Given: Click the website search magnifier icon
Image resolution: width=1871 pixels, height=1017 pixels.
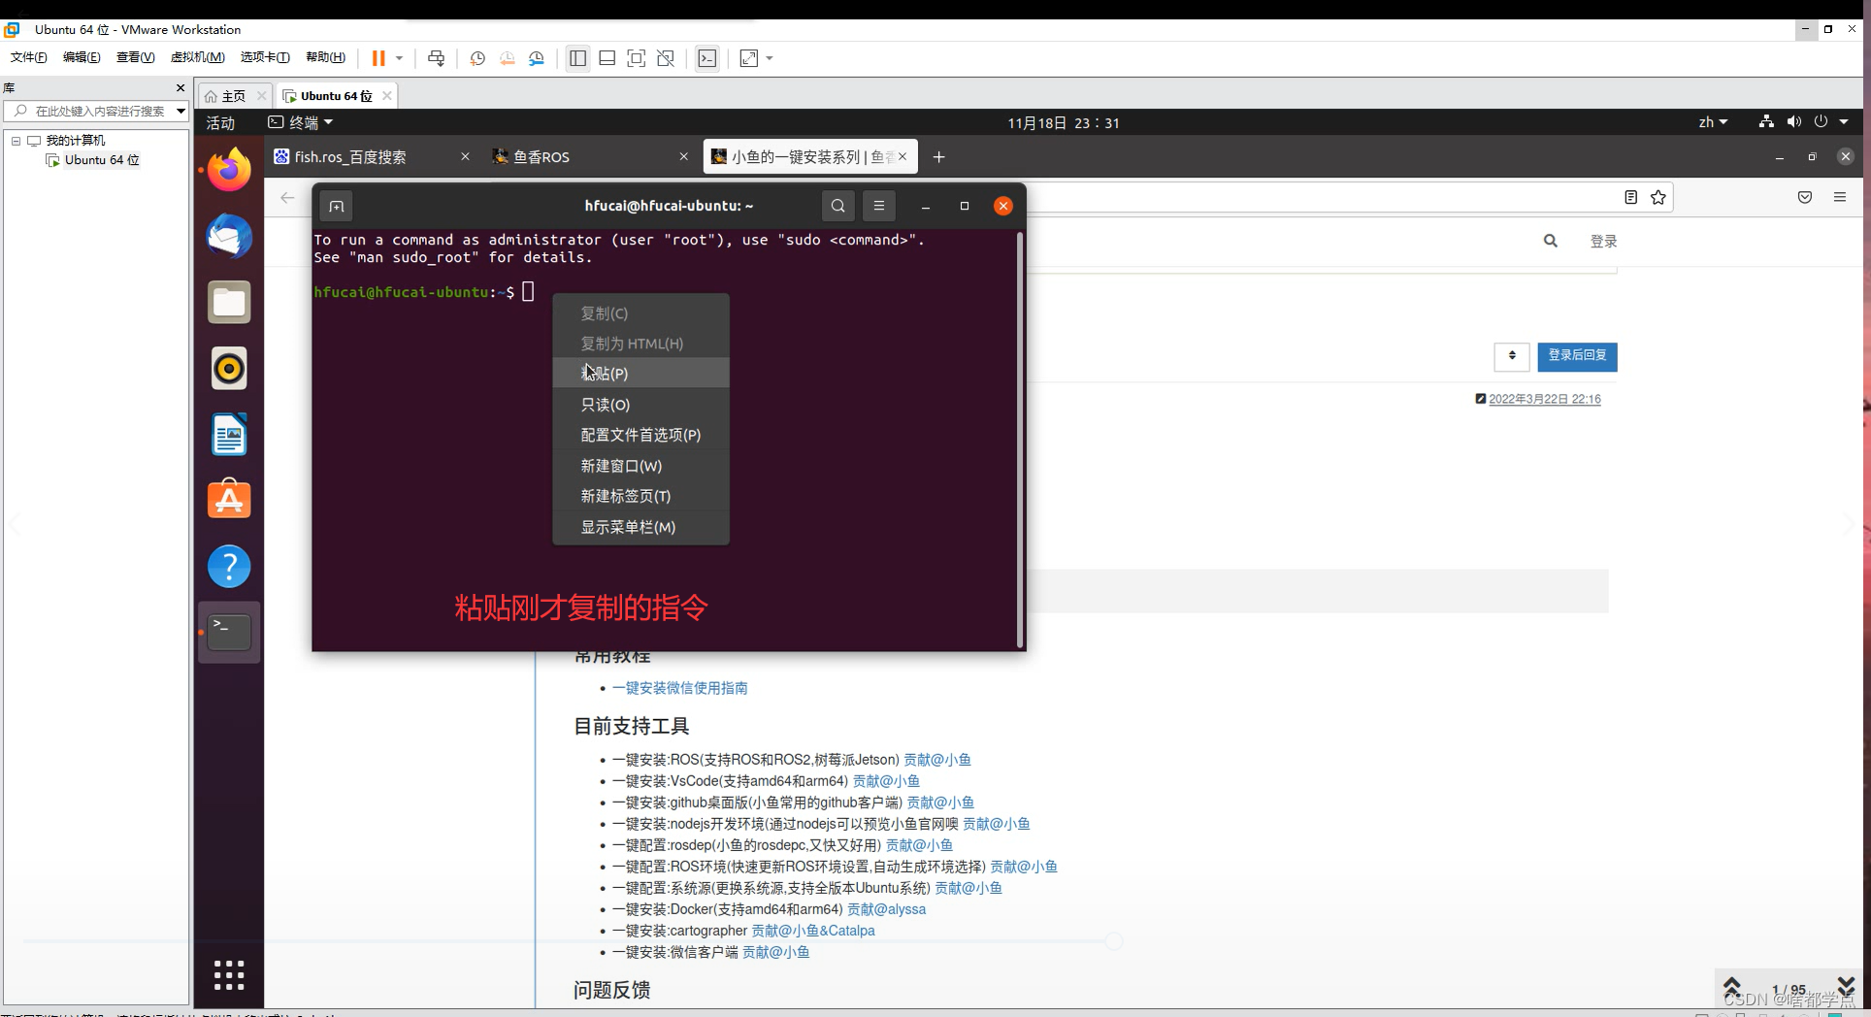Looking at the screenshot, I should click(x=1551, y=241).
